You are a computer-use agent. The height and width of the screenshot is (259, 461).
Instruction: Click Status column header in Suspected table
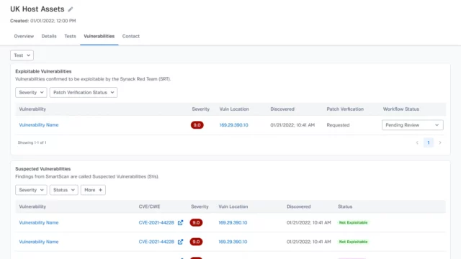tap(345, 206)
